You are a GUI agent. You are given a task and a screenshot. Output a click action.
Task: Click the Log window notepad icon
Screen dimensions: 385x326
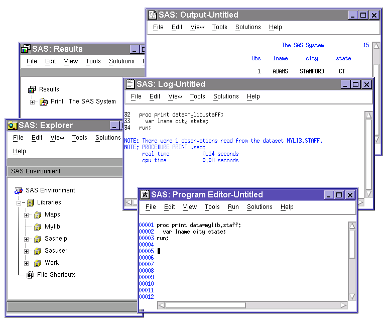130,84
